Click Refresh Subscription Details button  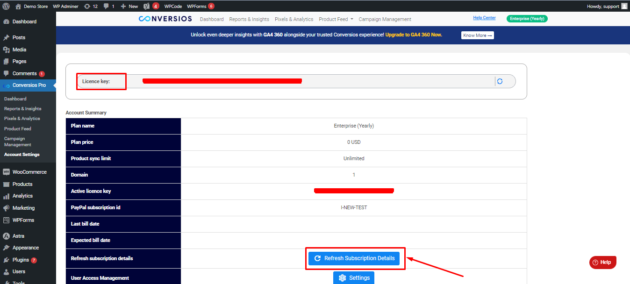click(x=354, y=258)
